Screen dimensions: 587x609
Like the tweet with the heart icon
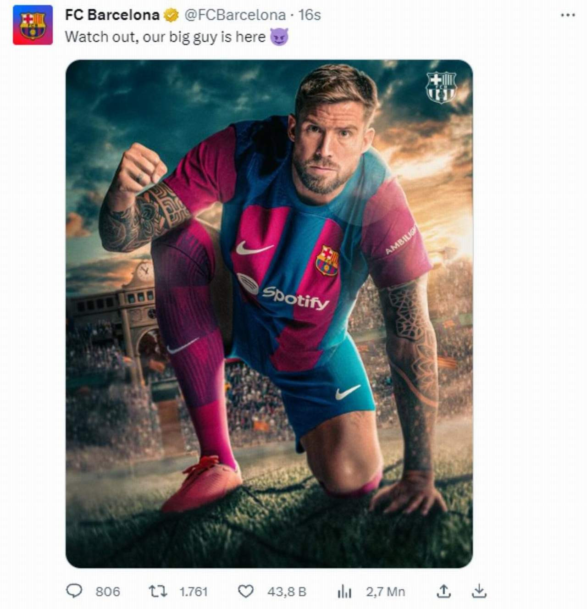(246, 592)
